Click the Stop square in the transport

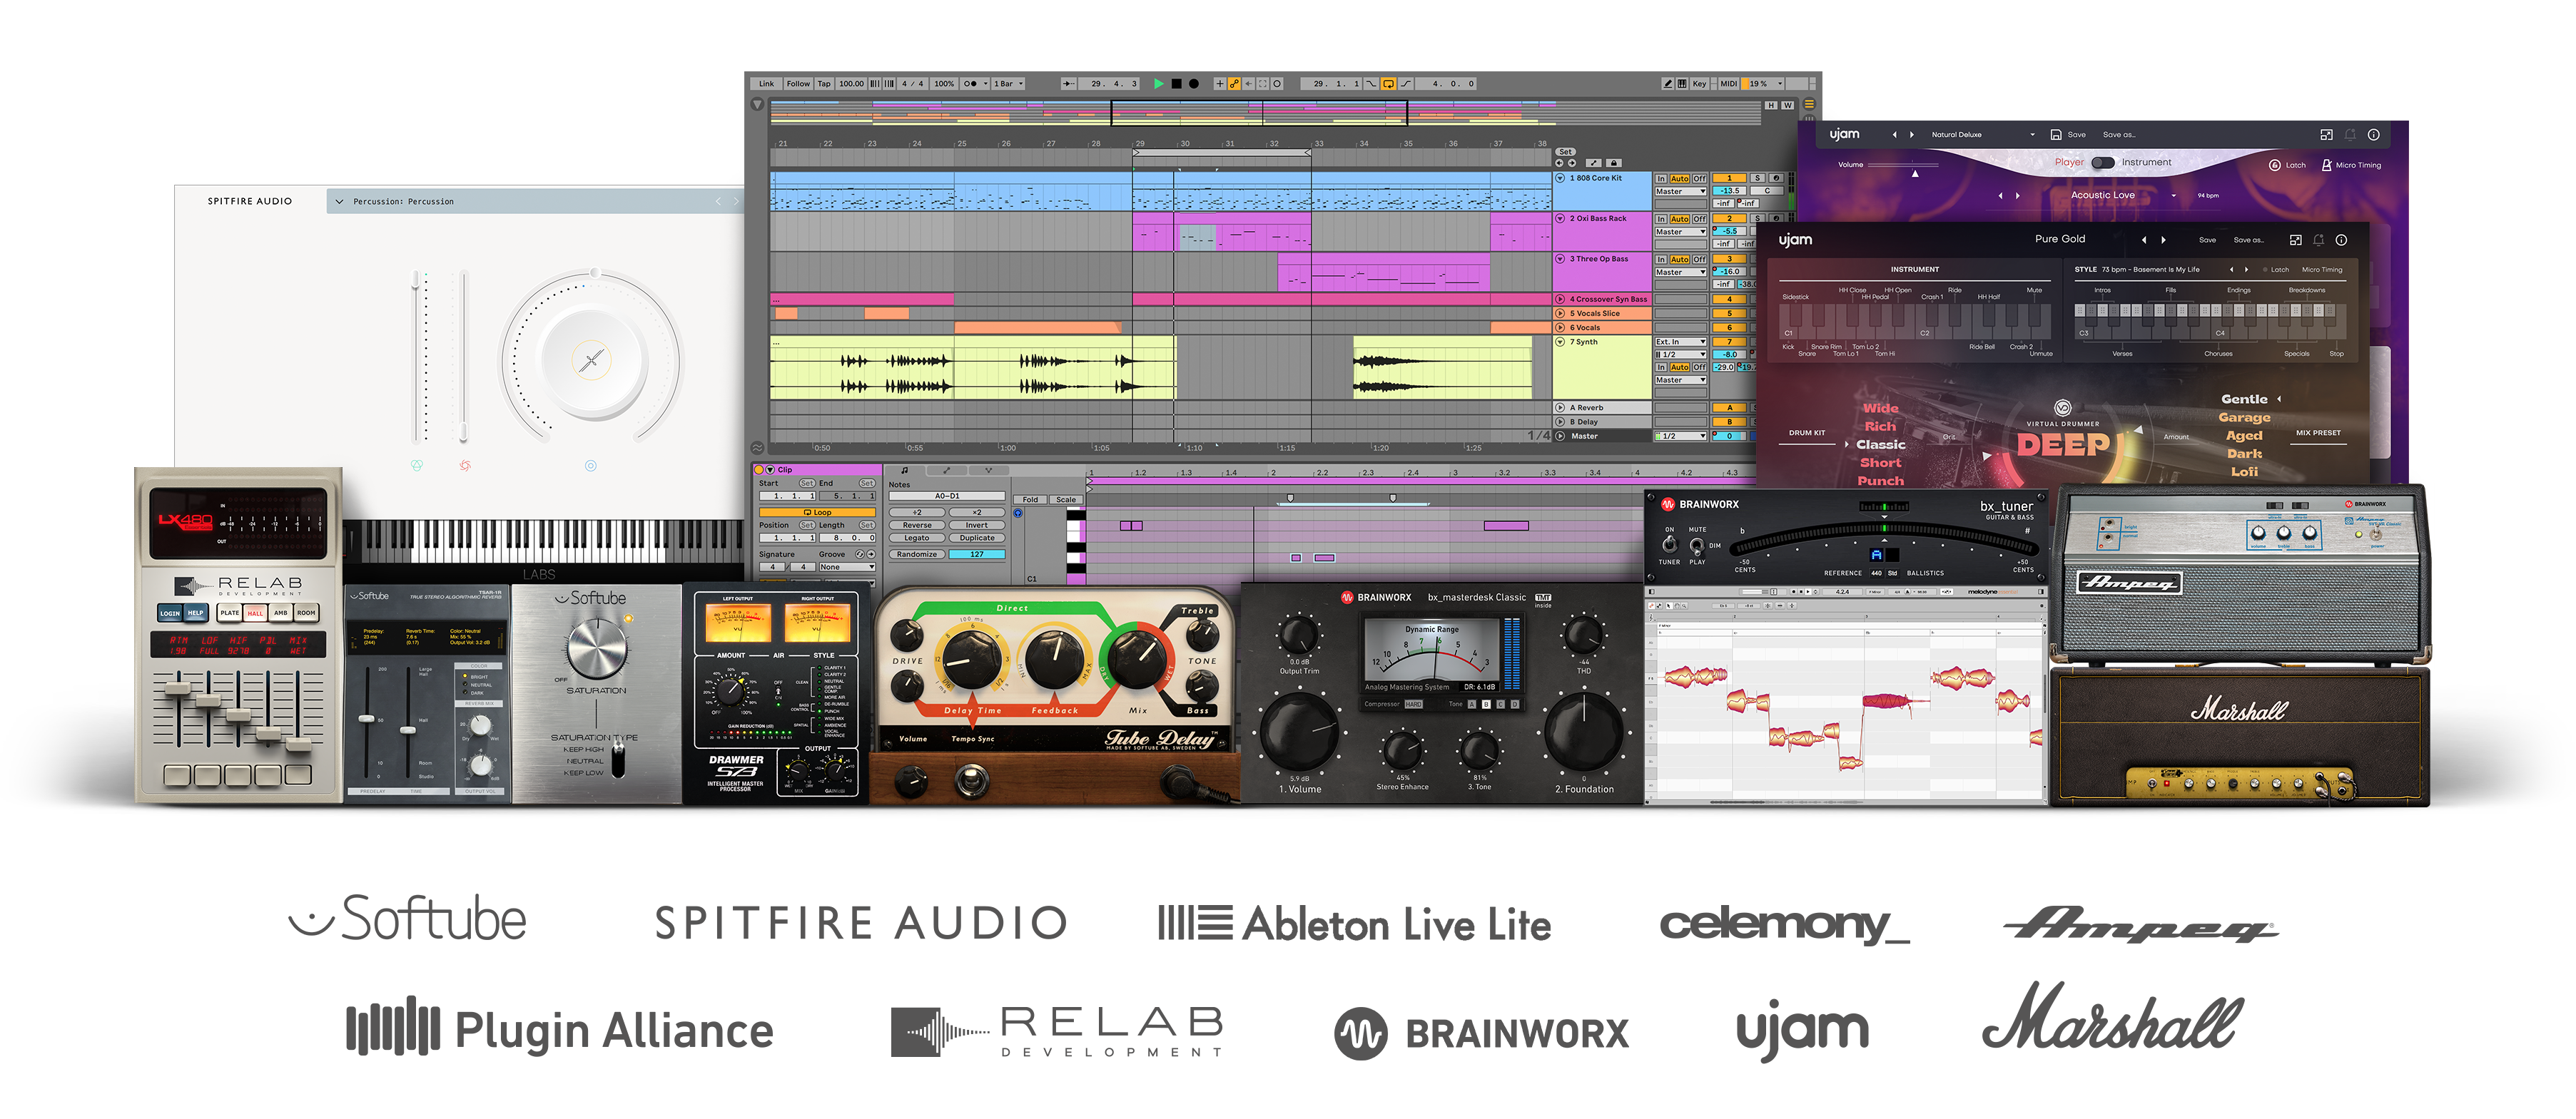pyautogui.click(x=1176, y=84)
